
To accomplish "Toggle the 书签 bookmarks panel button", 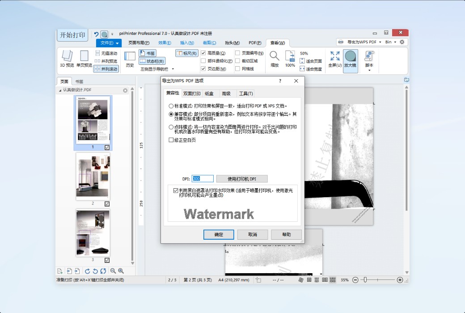I will click(148, 53).
